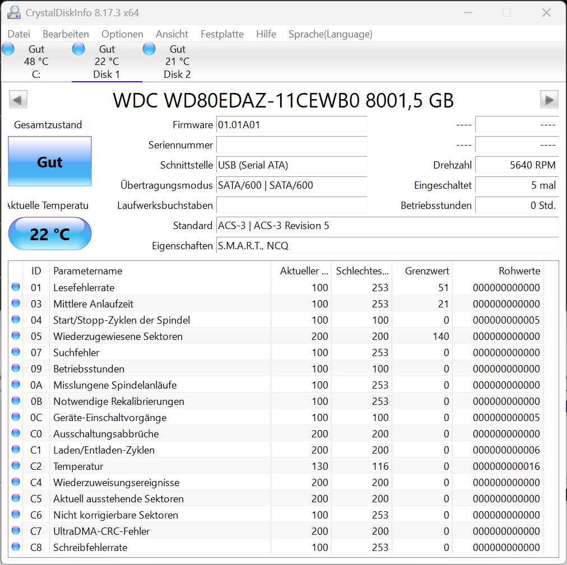Click the Temperatur raw value 000000000016
This screenshot has height=565, width=567.
[x=506, y=466]
